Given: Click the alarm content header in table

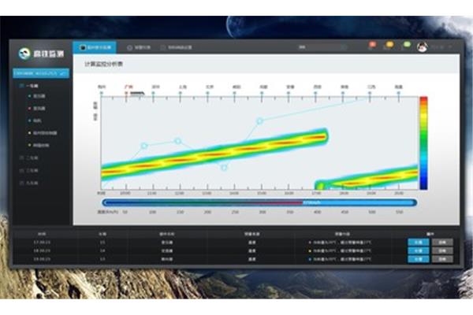Looking at the screenshot, I should pos(342,234).
